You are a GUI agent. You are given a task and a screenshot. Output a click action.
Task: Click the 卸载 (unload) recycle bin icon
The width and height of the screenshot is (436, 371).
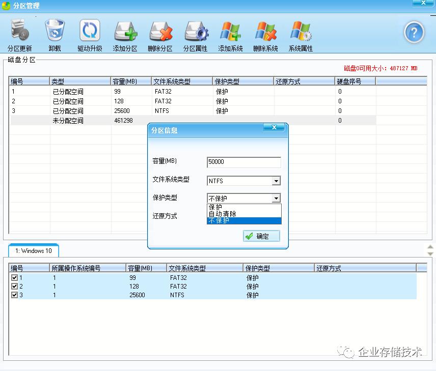[x=54, y=33]
